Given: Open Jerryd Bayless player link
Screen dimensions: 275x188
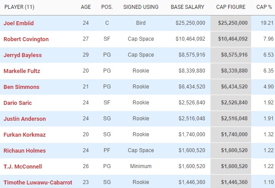Looking at the screenshot, I should coord(23,55).
